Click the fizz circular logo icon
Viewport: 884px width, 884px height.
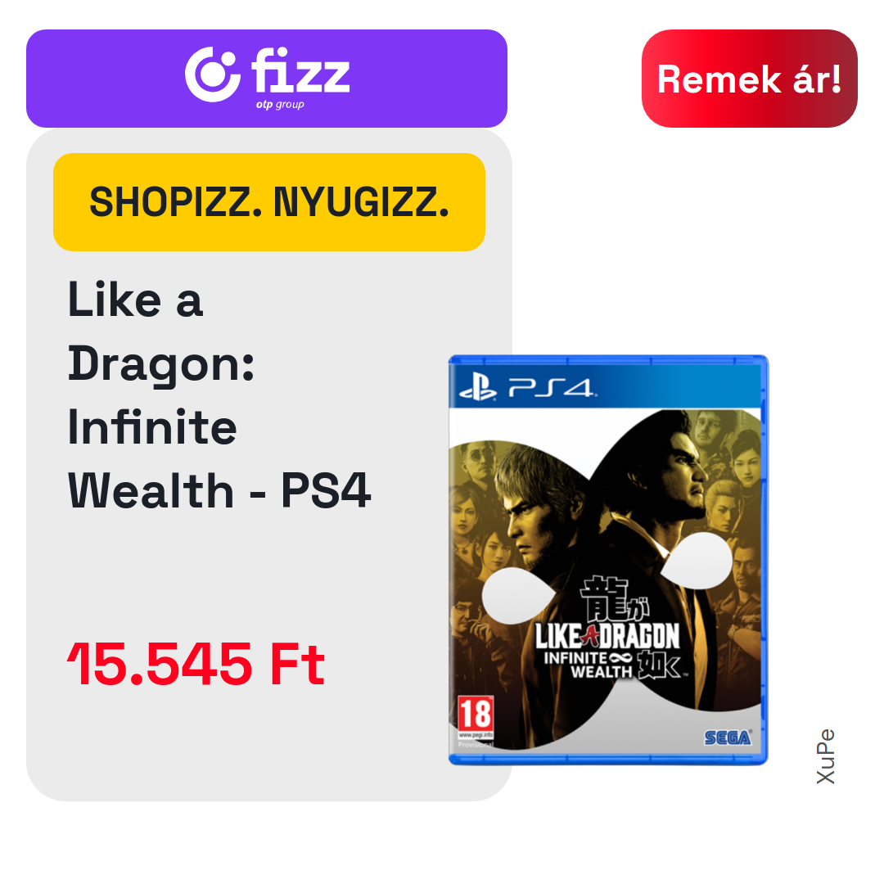(x=213, y=74)
